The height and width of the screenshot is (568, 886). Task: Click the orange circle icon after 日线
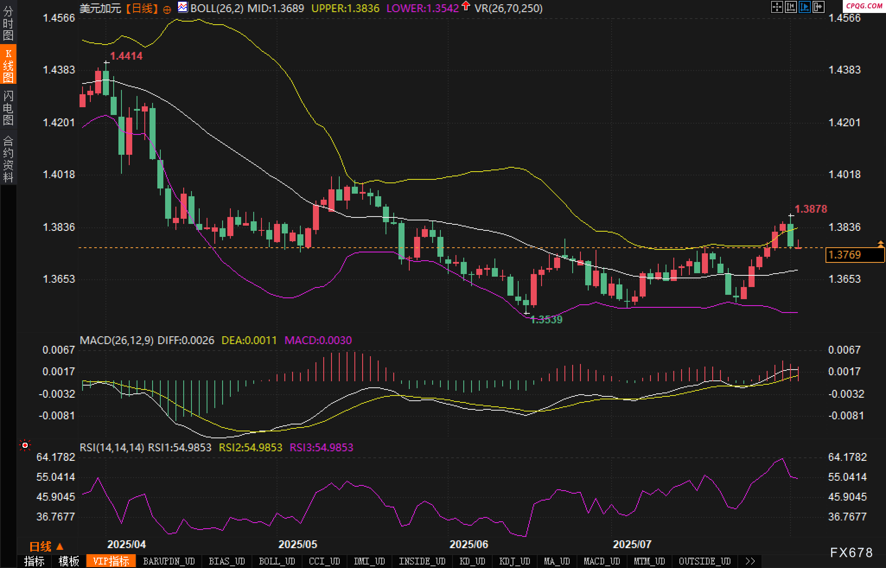point(167,10)
